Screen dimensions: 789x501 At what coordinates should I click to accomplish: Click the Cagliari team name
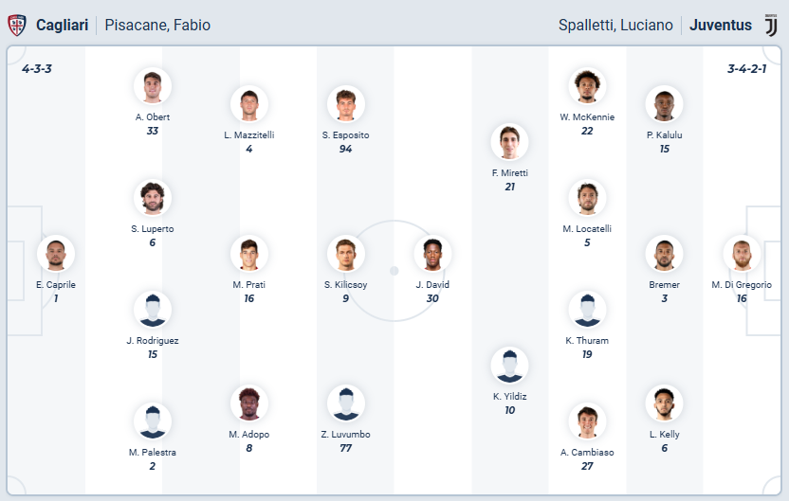tap(63, 25)
